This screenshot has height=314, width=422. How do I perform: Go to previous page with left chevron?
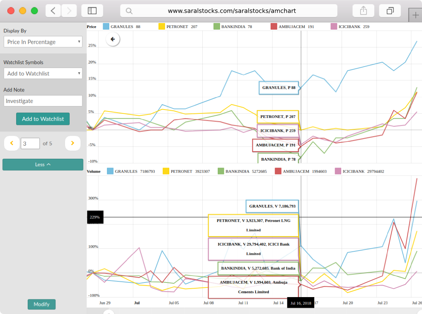[12, 143]
